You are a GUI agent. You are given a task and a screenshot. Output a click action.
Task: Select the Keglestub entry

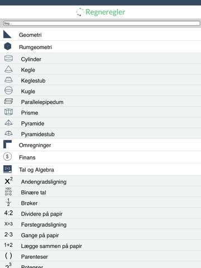click(100, 80)
